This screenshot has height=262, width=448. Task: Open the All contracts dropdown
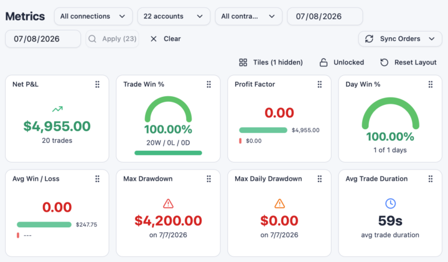click(248, 16)
